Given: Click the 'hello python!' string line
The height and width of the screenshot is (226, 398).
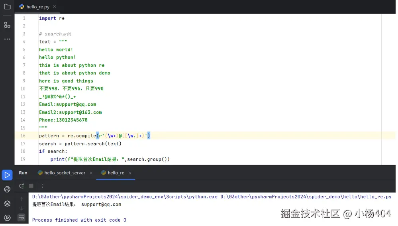Looking at the screenshot, I should 57,57.
